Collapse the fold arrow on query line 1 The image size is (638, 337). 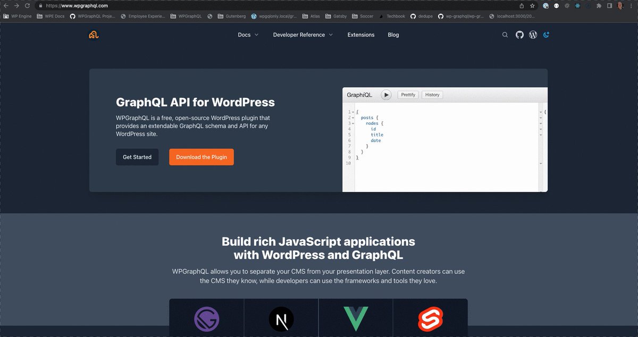coord(352,112)
